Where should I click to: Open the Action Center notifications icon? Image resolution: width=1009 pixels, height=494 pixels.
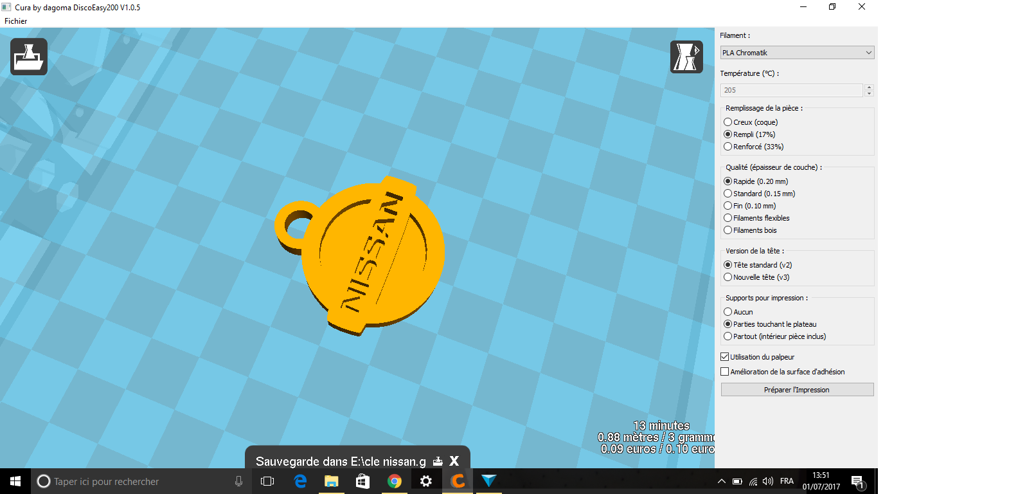[857, 482]
